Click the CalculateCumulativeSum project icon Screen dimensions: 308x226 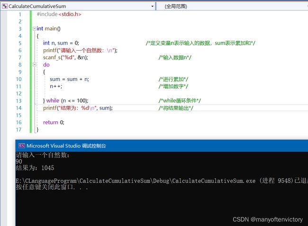(5, 6)
